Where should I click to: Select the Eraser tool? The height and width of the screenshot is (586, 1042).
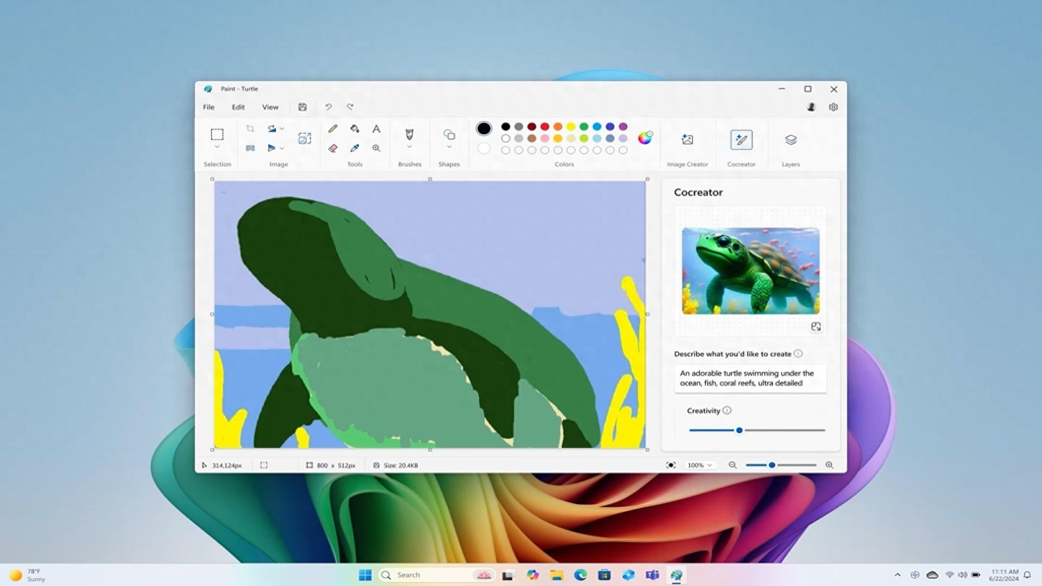[x=333, y=148]
